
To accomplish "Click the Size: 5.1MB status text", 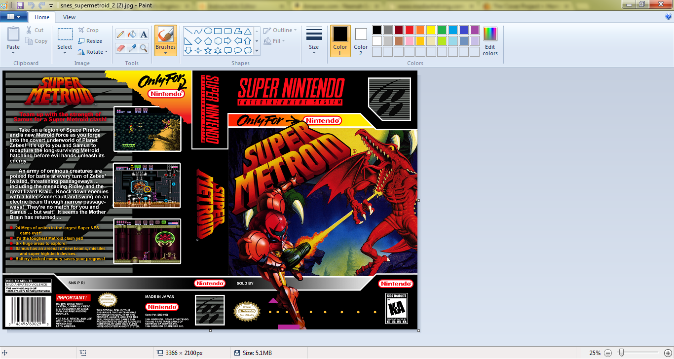I will click(257, 353).
